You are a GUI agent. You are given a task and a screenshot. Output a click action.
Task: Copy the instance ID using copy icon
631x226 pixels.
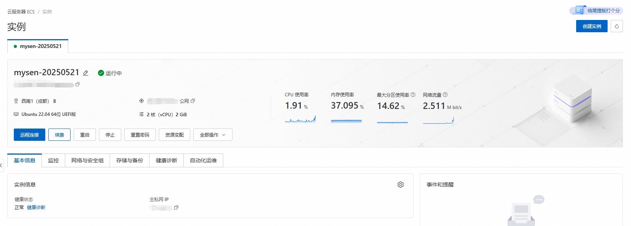[77, 84]
